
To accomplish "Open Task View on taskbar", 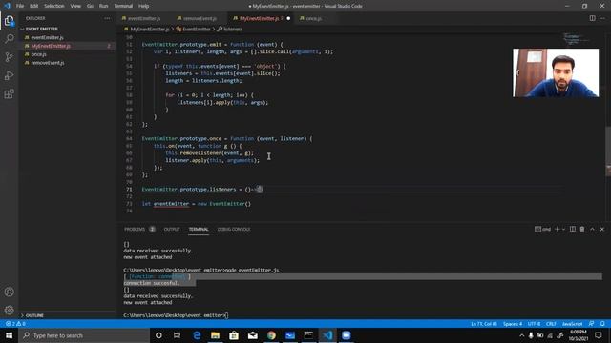I will [x=177, y=335].
